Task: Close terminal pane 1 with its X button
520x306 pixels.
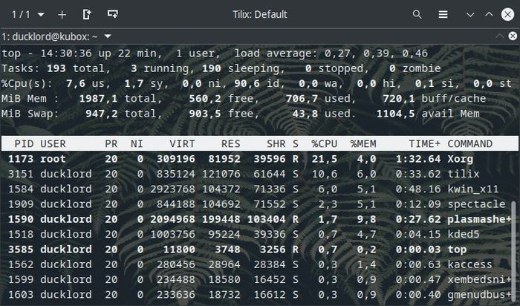Action: 513,36
